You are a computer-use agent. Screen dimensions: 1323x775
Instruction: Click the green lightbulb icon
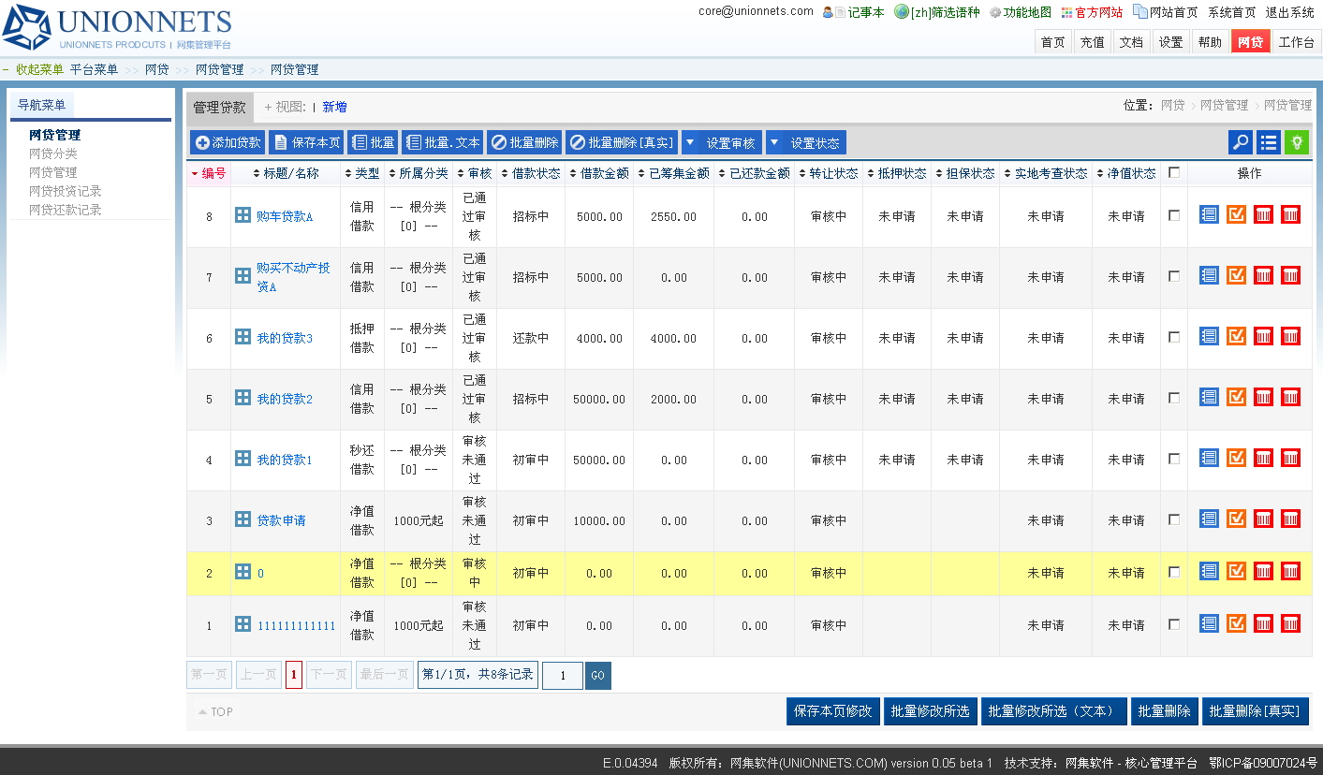pos(1297,142)
